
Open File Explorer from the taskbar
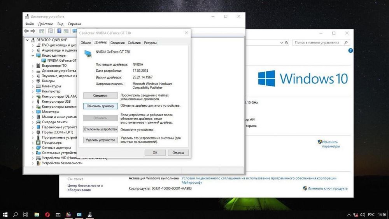(x=37, y=215)
